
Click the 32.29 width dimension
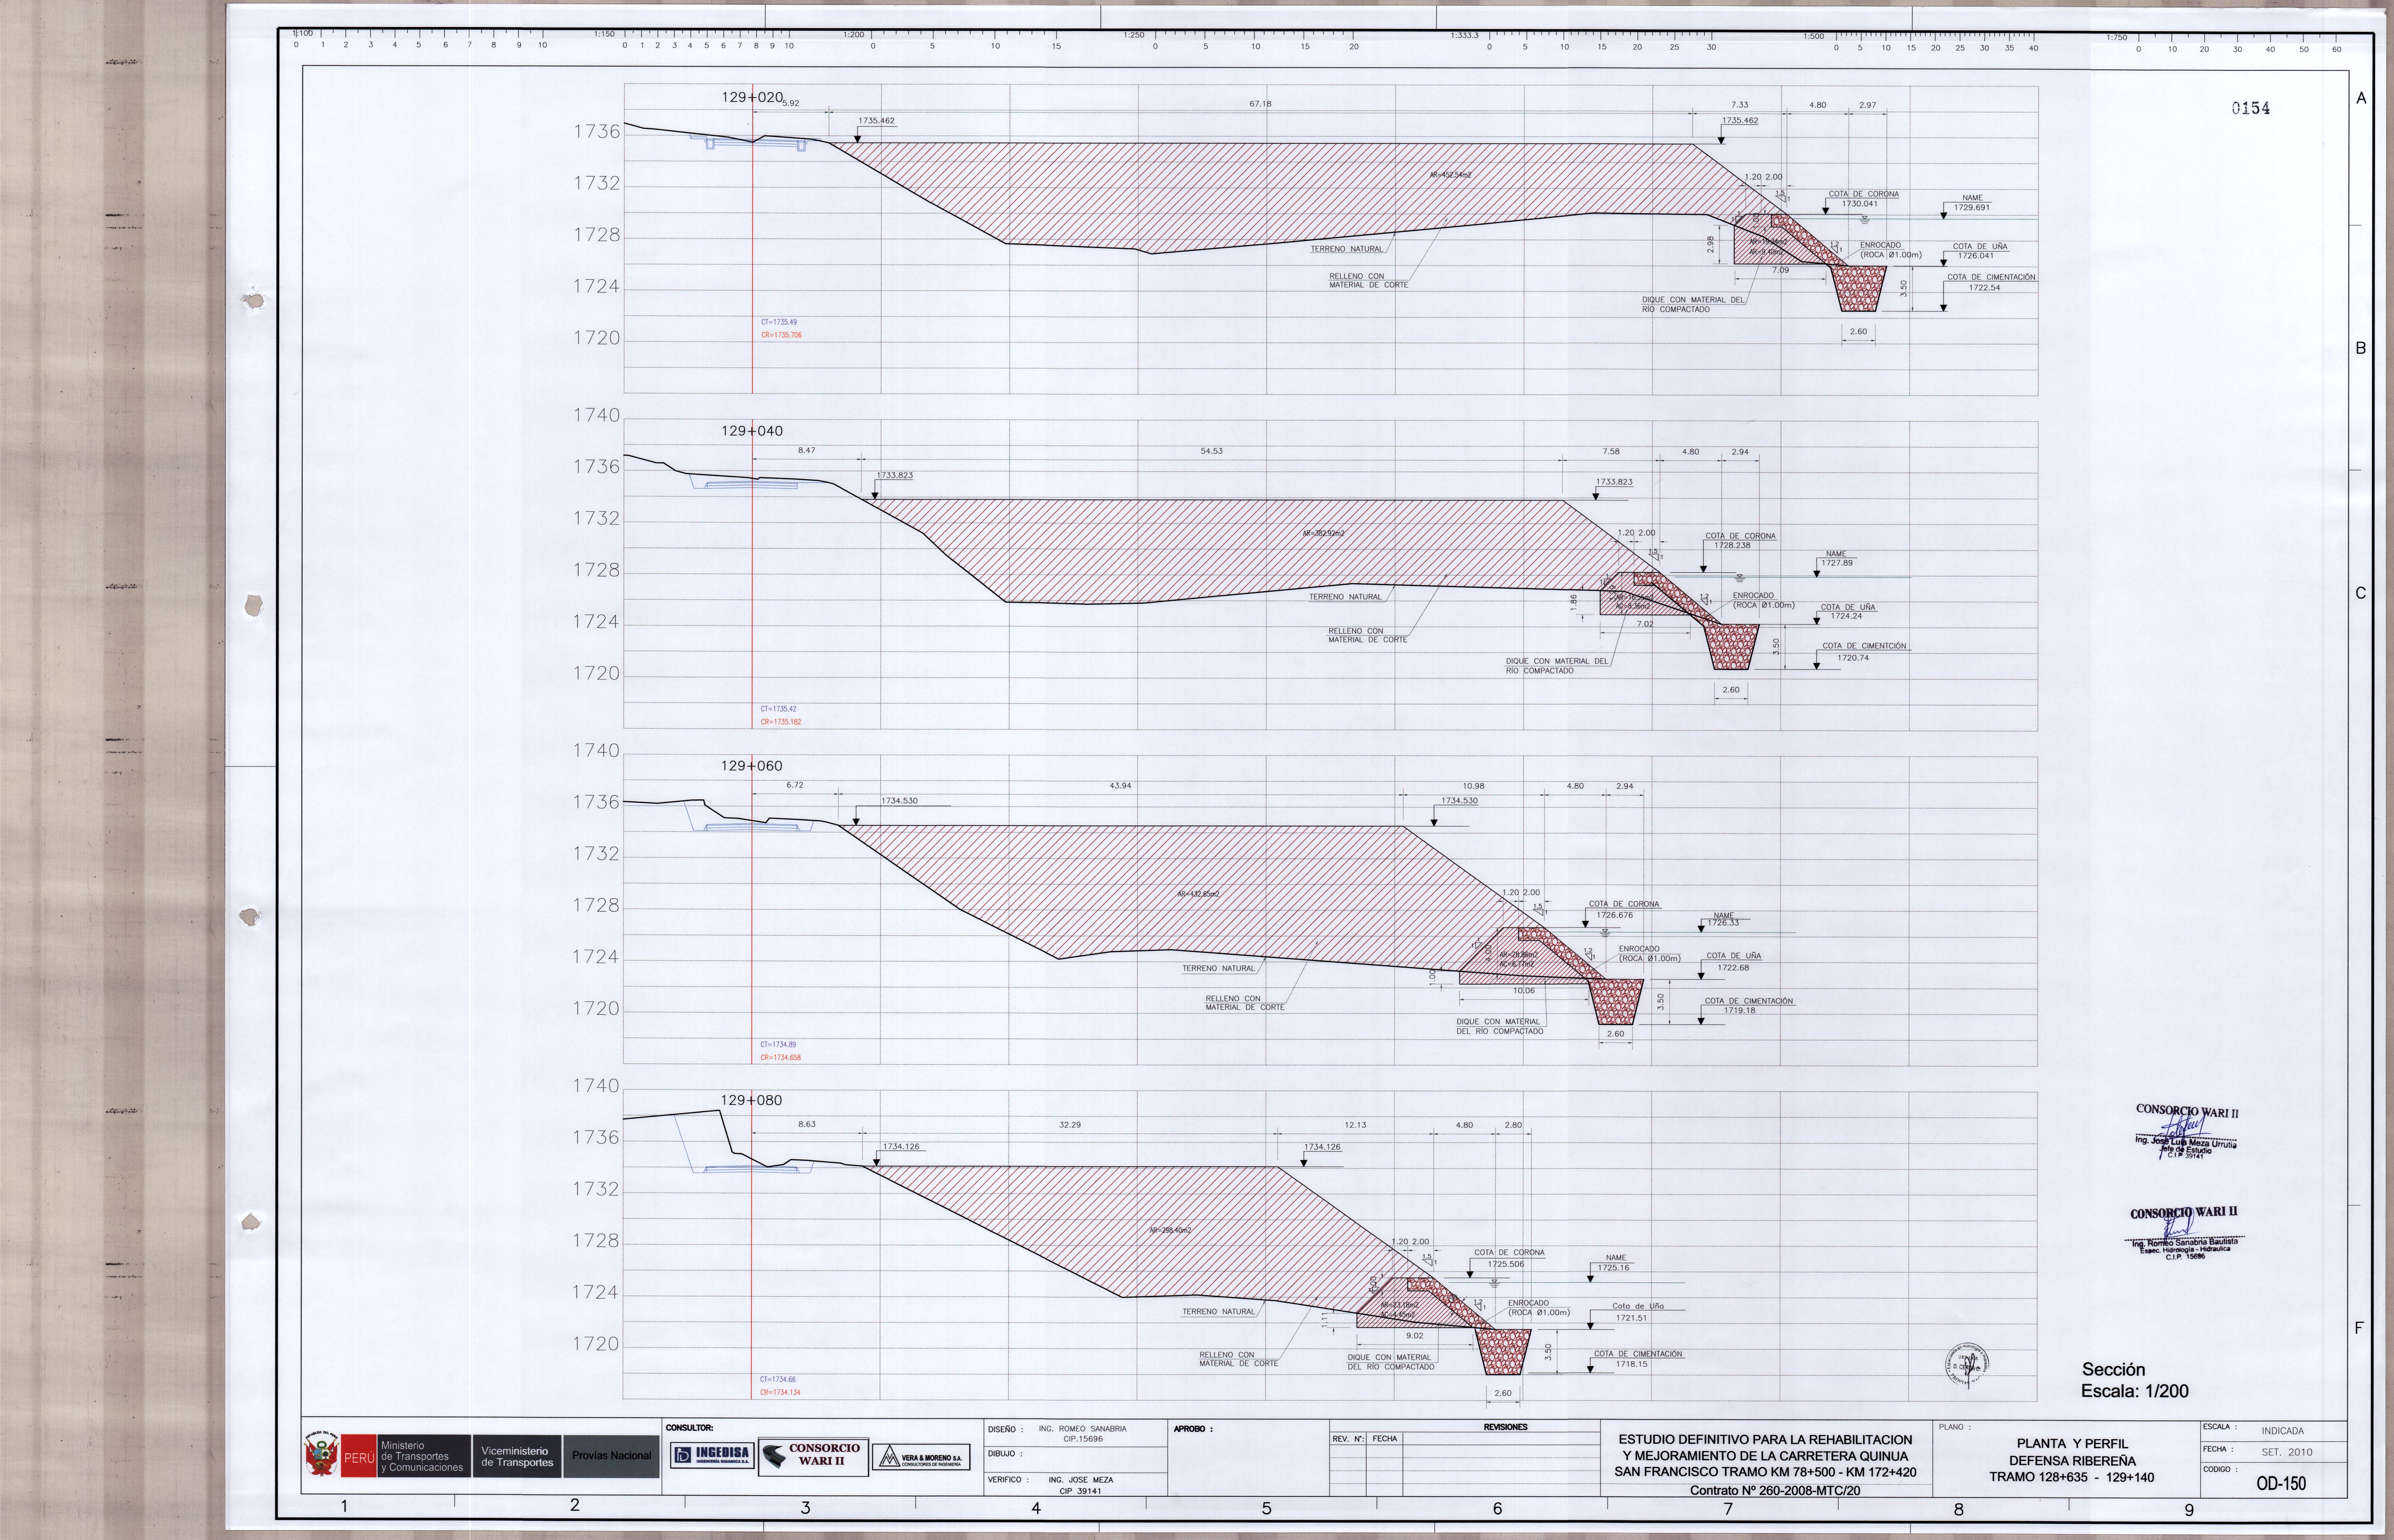pyautogui.click(x=1070, y=1125)
